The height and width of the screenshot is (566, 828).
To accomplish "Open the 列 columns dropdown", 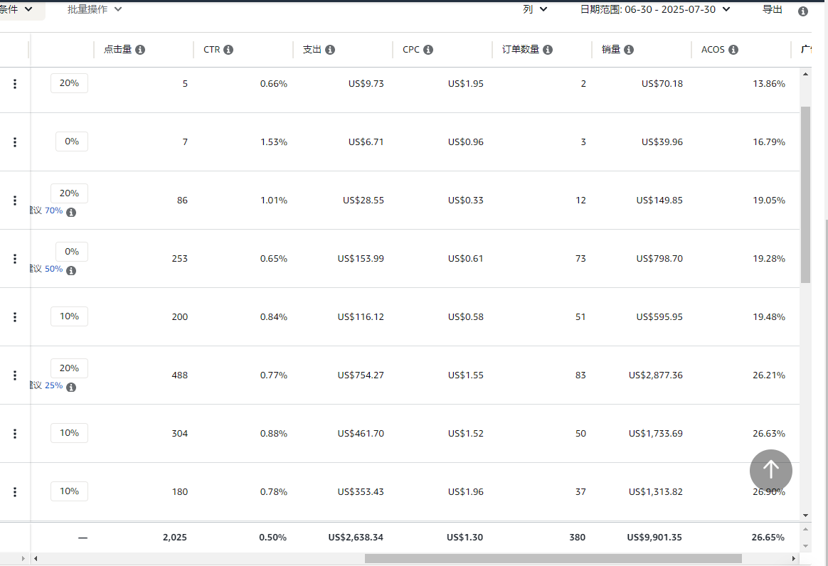I will pyautogui.click(x=535, y=9).
